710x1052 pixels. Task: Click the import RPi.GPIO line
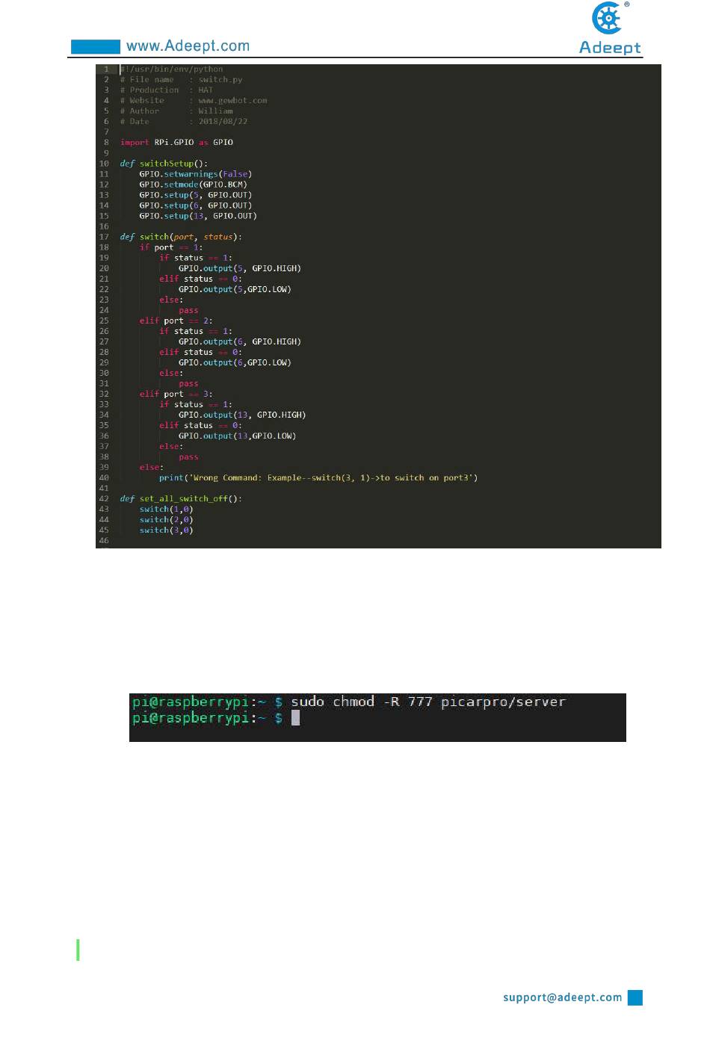[x=176, y=142]
